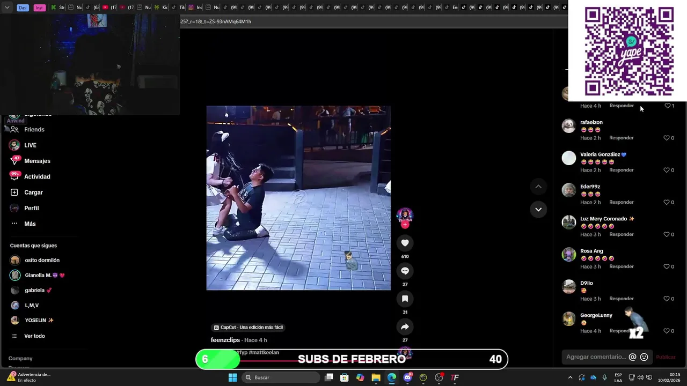
Task: Open Rosa Ang's profile avatar
Action: (x=568, y=254)
